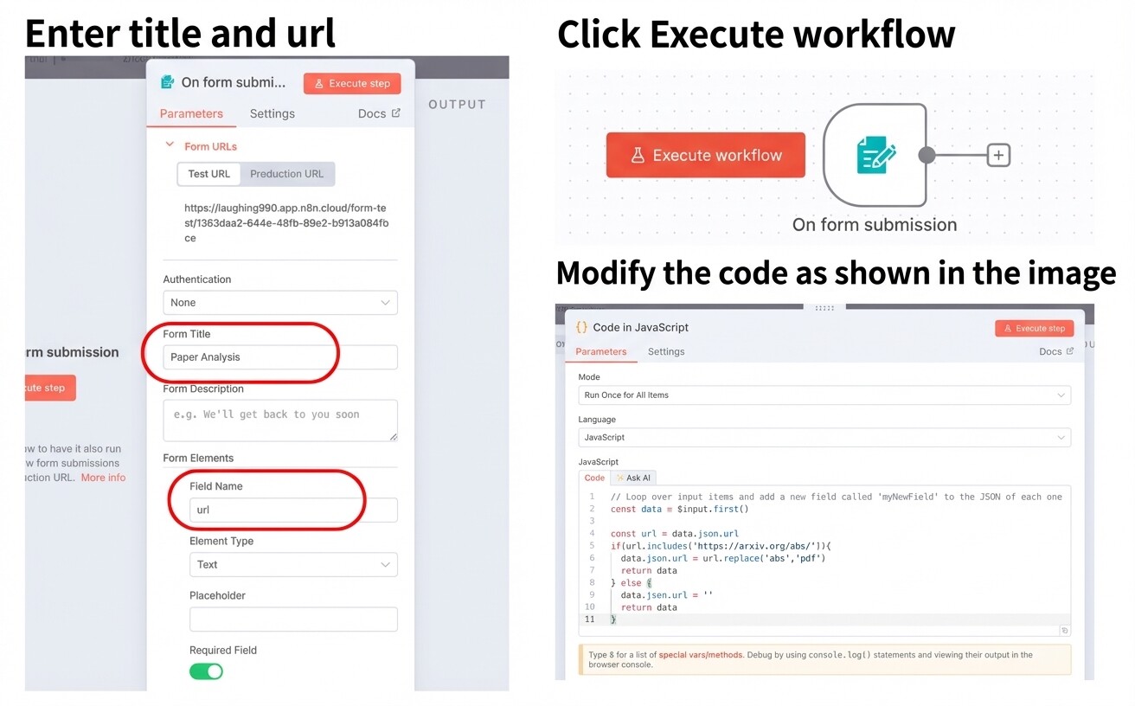Screen dimensions: 1135x706
Task: Click the More info link
Action: pyautogui.click(x=103, y=478)
